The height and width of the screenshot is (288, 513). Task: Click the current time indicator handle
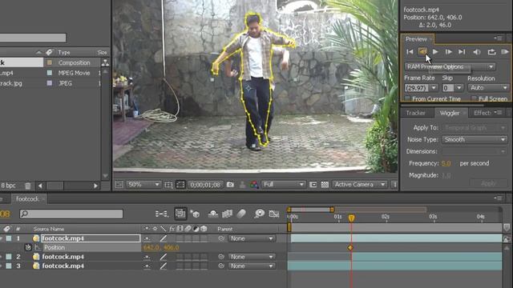351,218
